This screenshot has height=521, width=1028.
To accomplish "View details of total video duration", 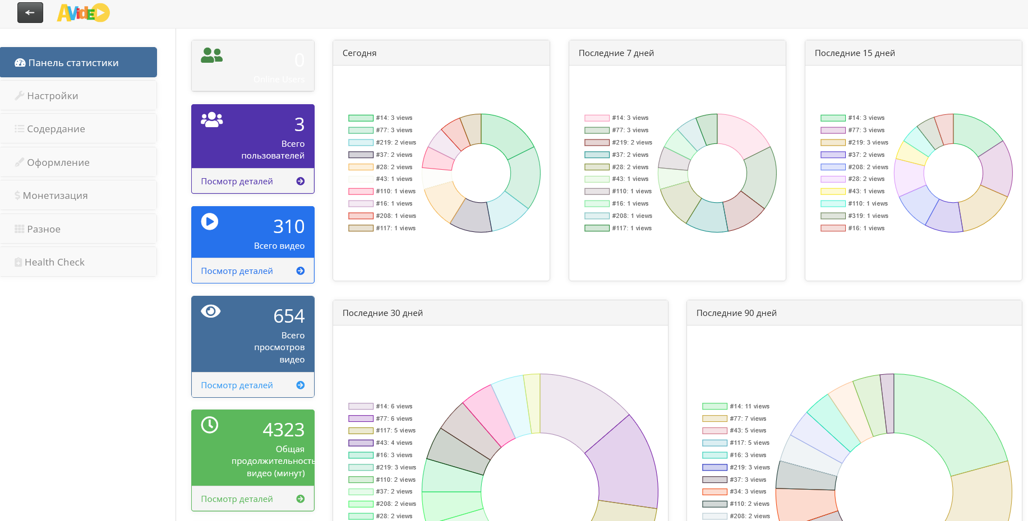I will click(253, 499).
